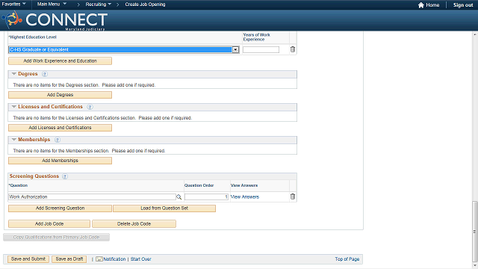The width and height of the screenshot is (478, 269).
Task: Click Add Memberships button
Action: 60,161
